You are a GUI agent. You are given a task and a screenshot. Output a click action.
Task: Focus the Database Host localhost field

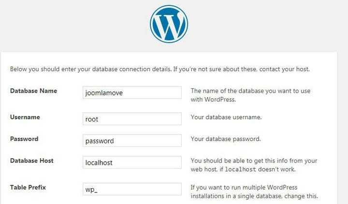tap(132, 163)
